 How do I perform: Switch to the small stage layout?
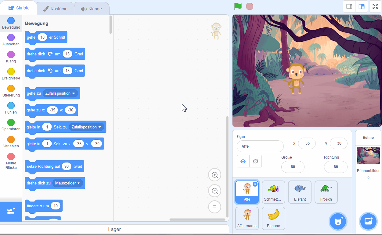[x=349, y=6]
